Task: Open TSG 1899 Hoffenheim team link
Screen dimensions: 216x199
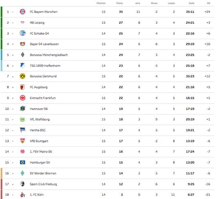Action: pos(45,66)
